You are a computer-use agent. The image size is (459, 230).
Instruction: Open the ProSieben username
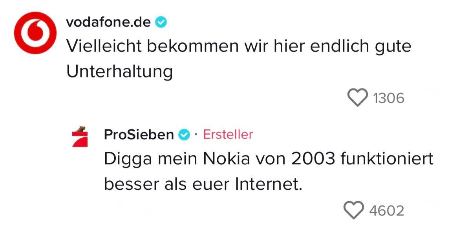coord(139,135)
